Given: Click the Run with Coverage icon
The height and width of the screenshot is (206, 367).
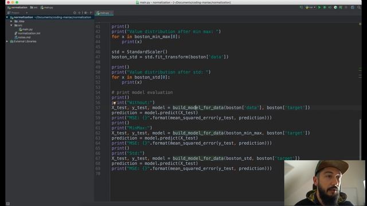Looking at the screenshot, I should pos(330,7).
